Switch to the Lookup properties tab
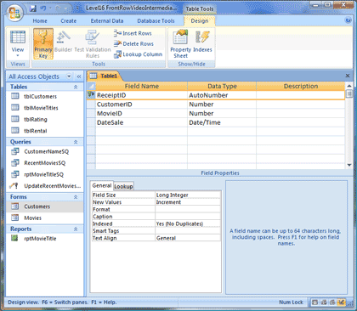The image size is (357, 311). [123, 186]
